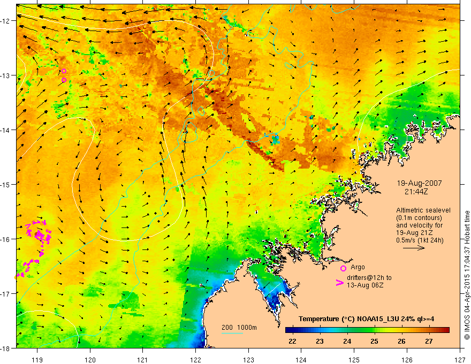Click the dark blue end of the temperature colorbar
The image size is (471, 364).
[289, 330]
